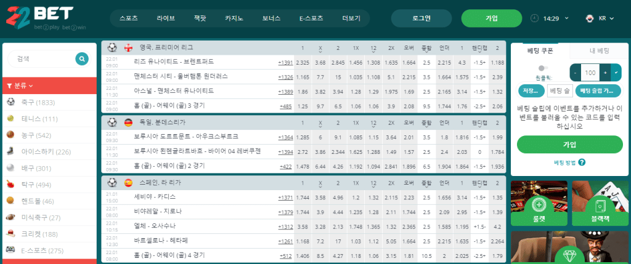The height and width of the screenshot is (264, 631).
Task: Expand +1326 markets for 맨체스터 시티 match
Action: tap(285, 77)
